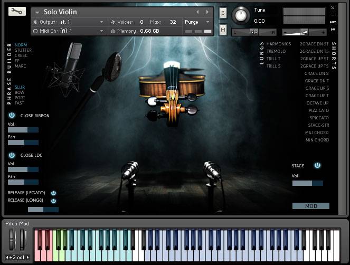Click the octave up arrow on keyboard
Viewport: 350px width, 265px height.
tap(27, 258)
